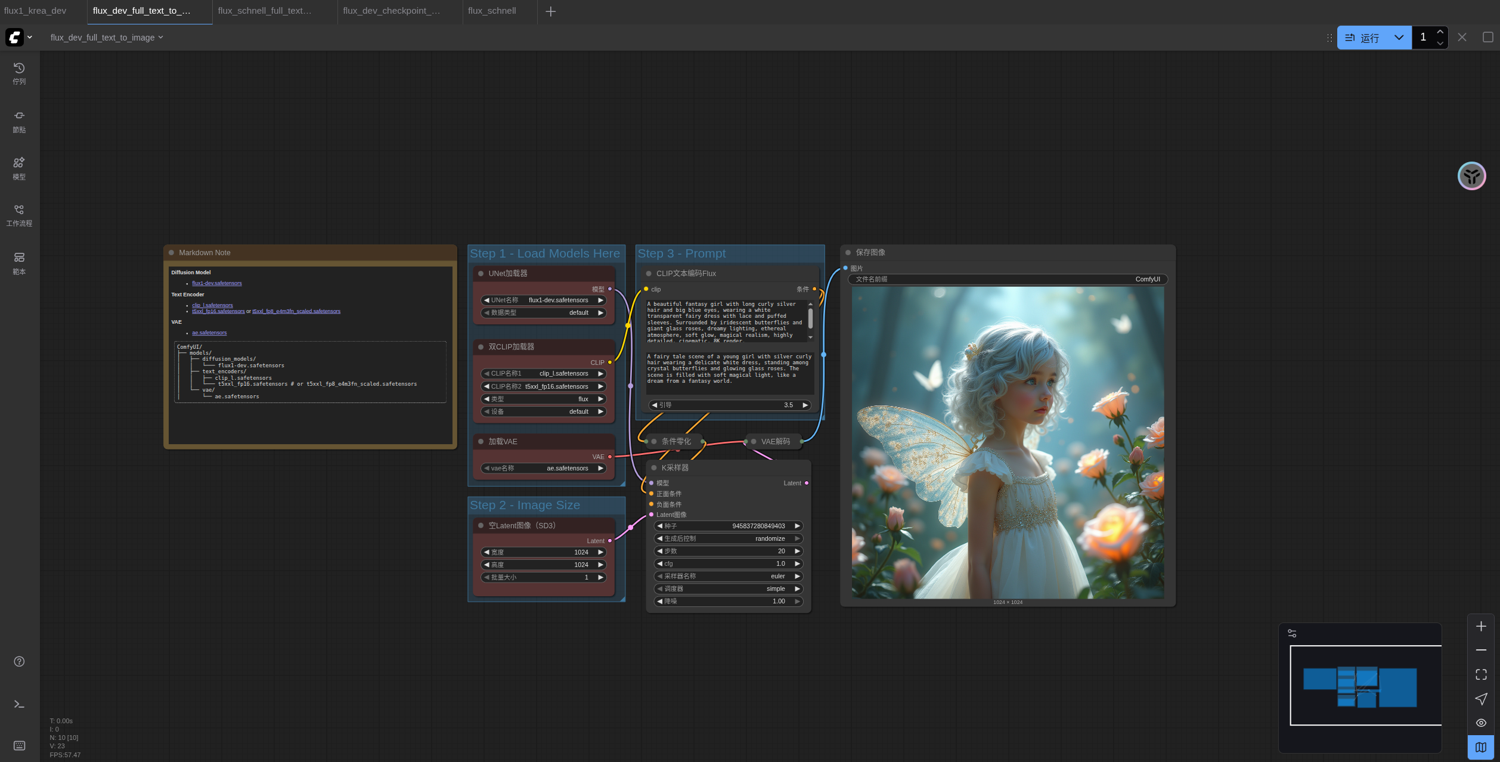Open the help center icon

pyautogui.click(x=19, y=661)
